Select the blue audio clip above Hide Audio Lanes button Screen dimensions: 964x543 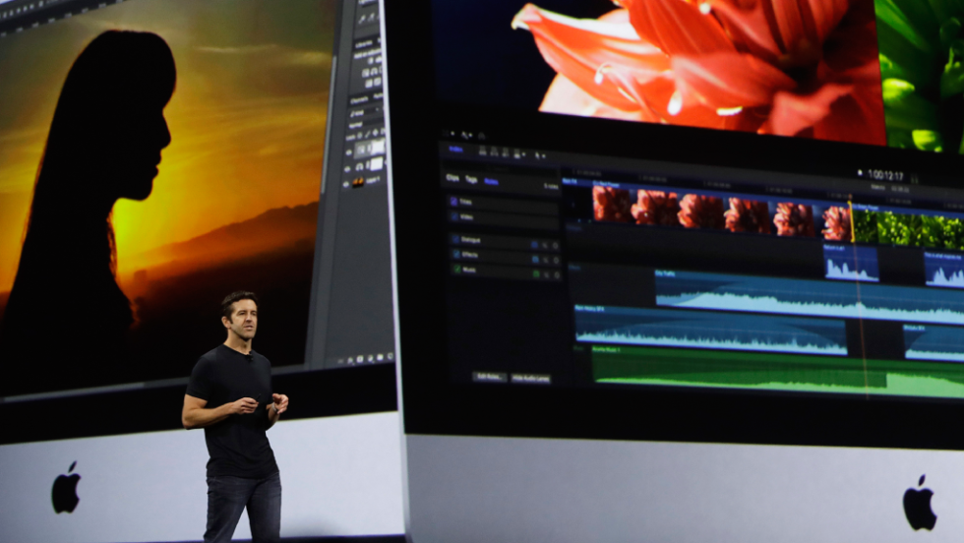coord(711,332)
